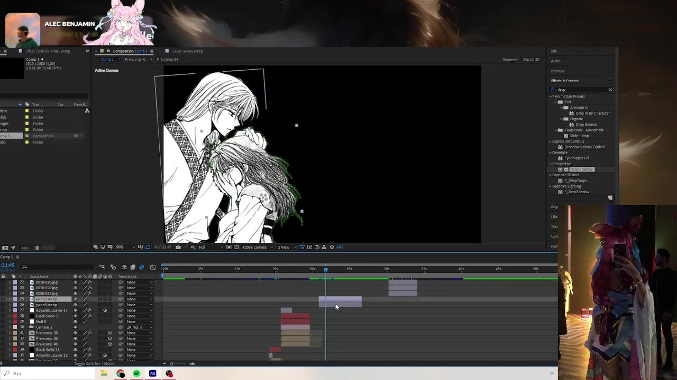Open parent dropdown for layer 22
677x380 pixels.
pyautogui.click(x=140, y=282)
